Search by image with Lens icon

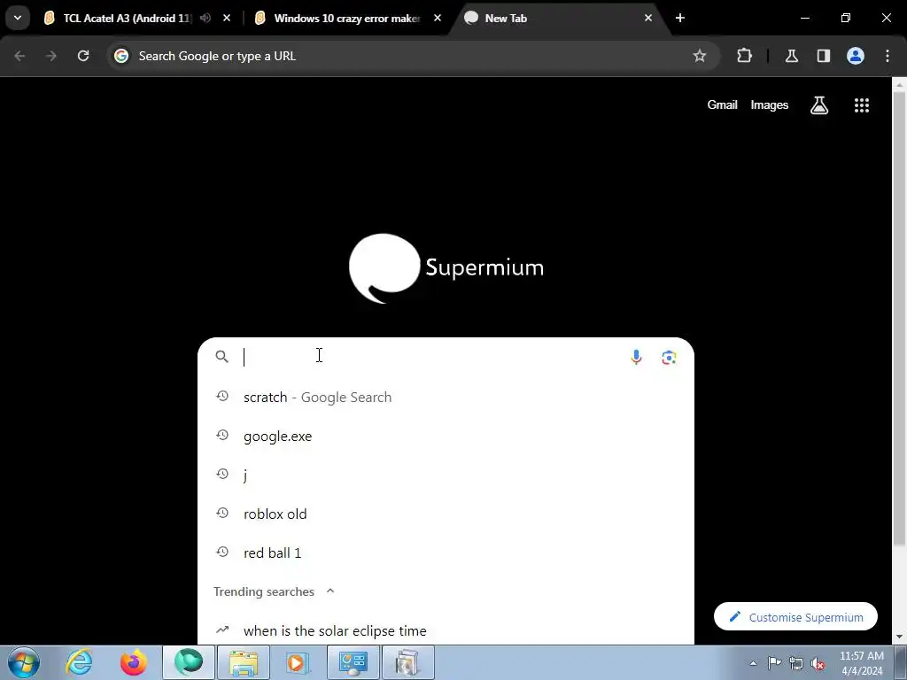pos(670,358)
